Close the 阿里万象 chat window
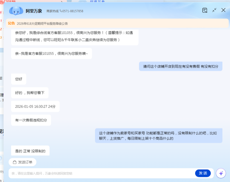Screen dimensions: 230x182 point(223,10)
